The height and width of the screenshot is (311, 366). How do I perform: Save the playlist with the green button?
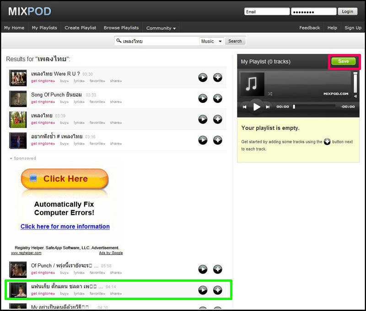click(x=344, y=61)
